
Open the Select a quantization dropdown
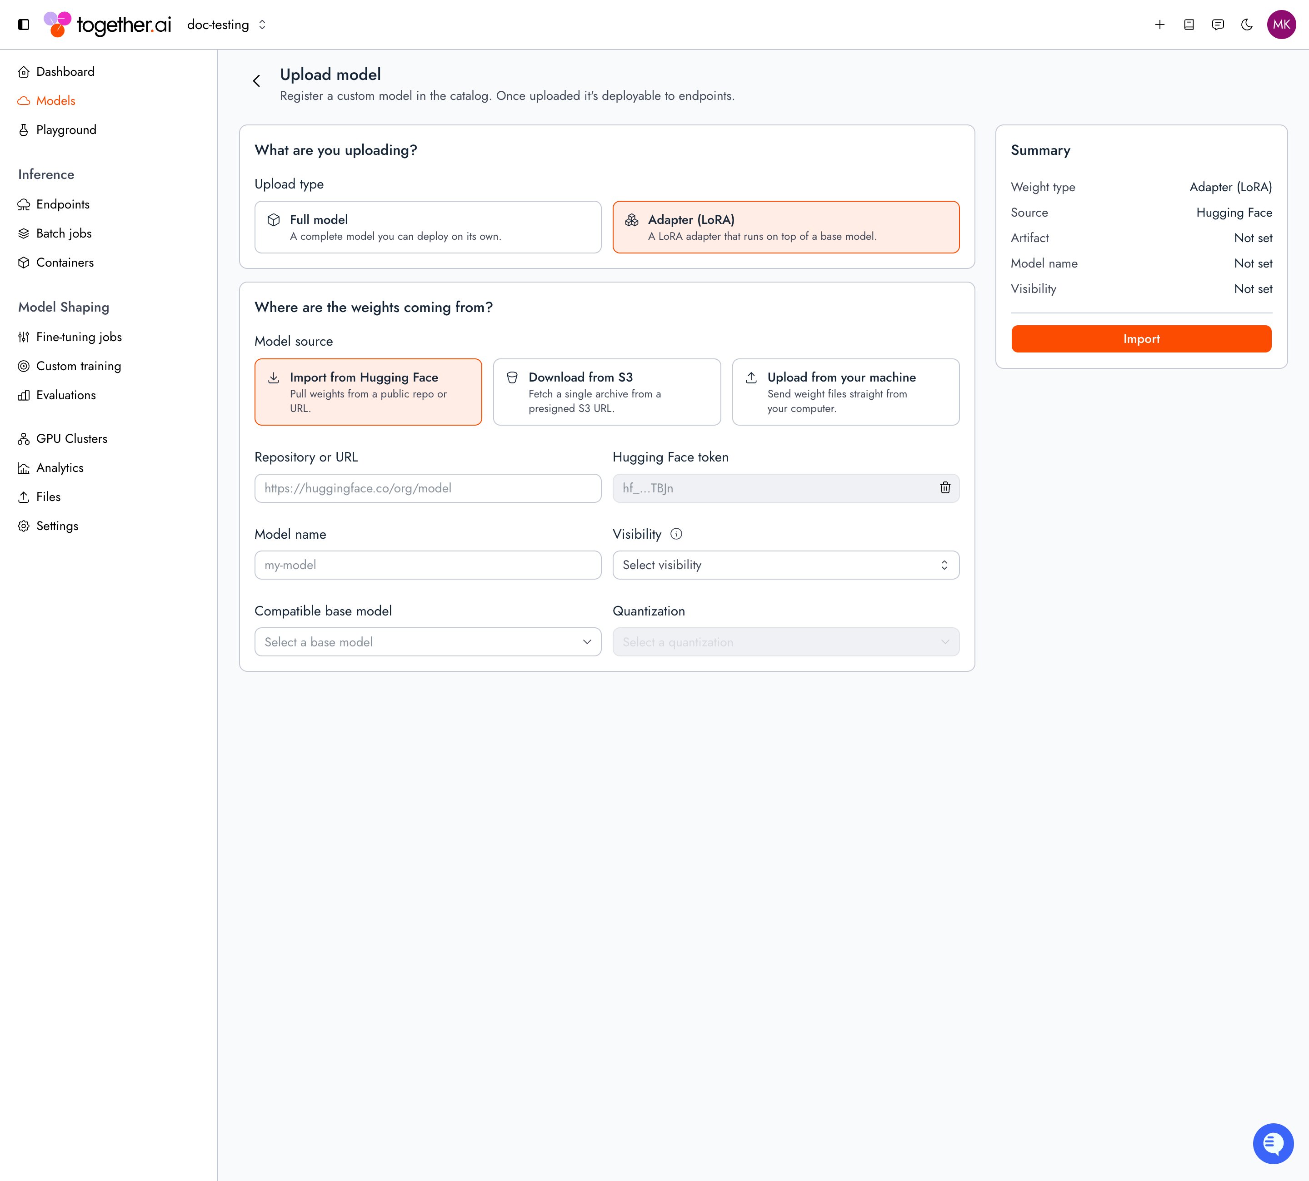point(786,642)
